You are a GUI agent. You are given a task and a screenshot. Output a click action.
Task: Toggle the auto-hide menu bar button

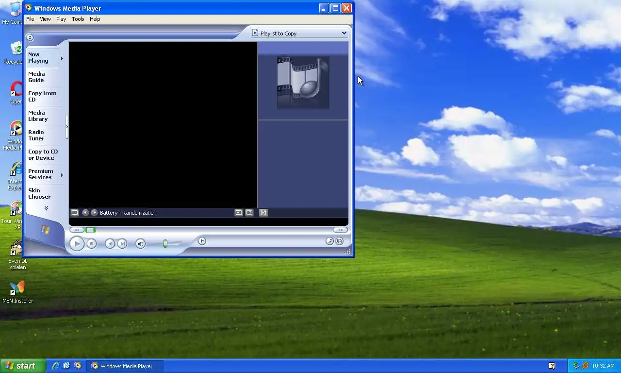pyautogui.click(x=30, y=37)
